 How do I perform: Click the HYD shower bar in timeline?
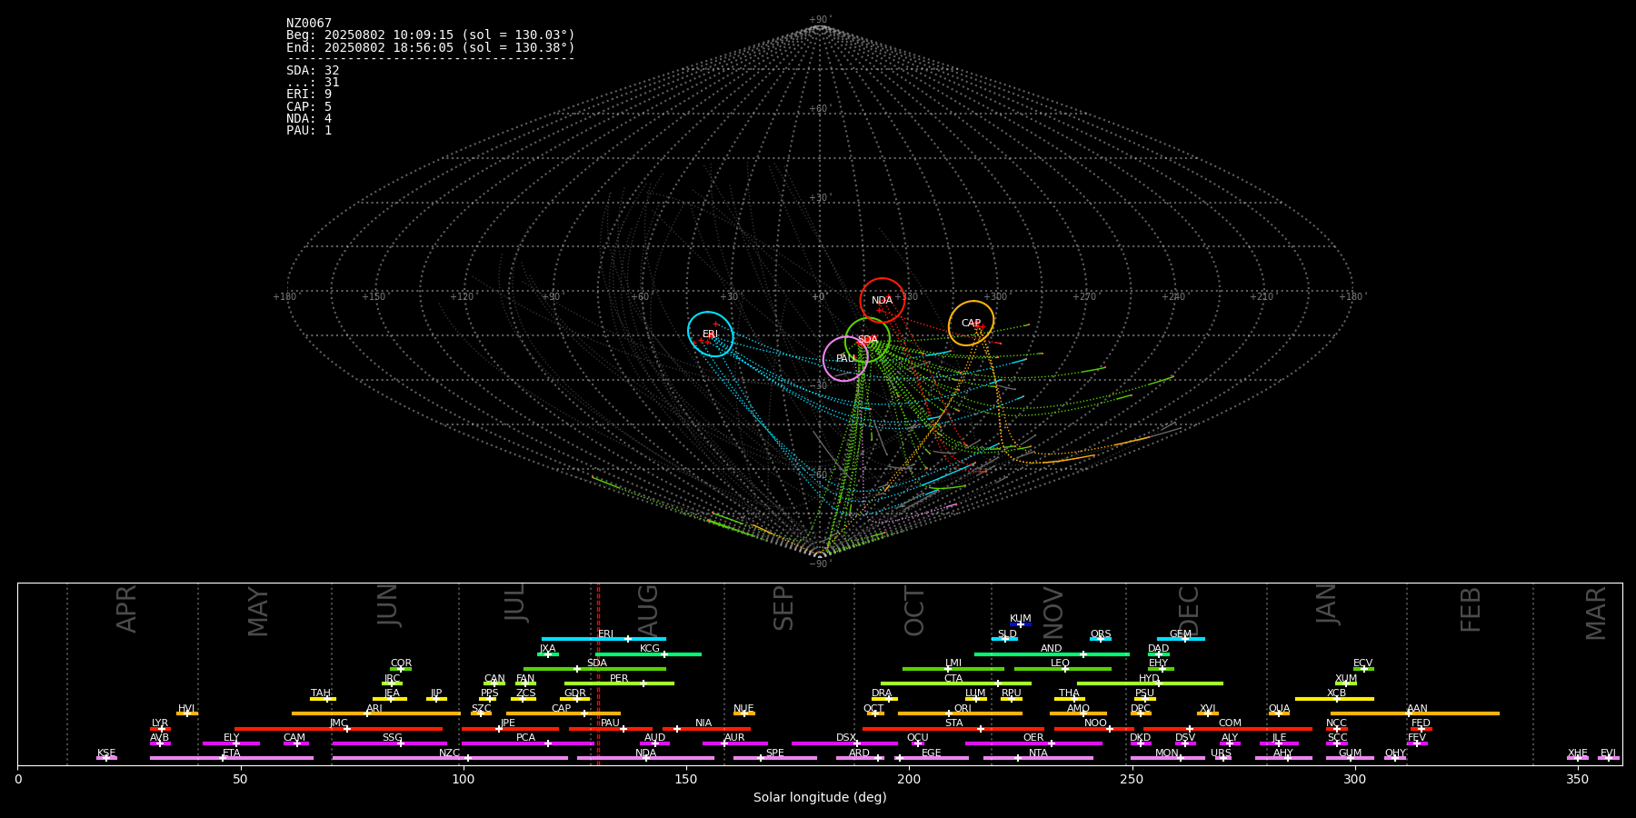1150,683
